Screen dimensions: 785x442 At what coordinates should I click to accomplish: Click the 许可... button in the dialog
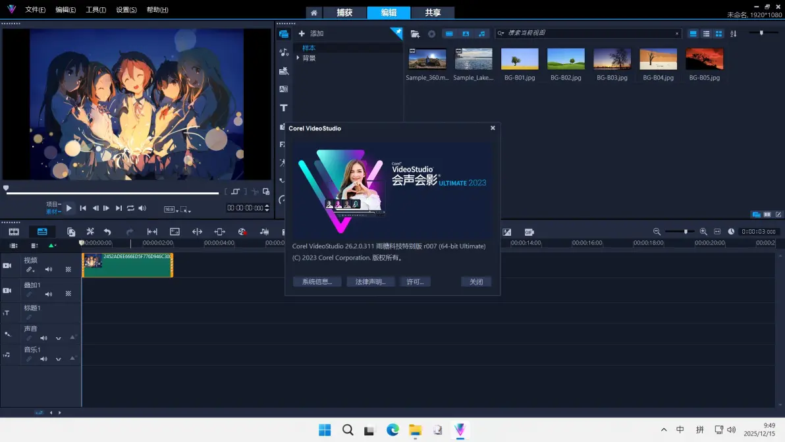415,282
